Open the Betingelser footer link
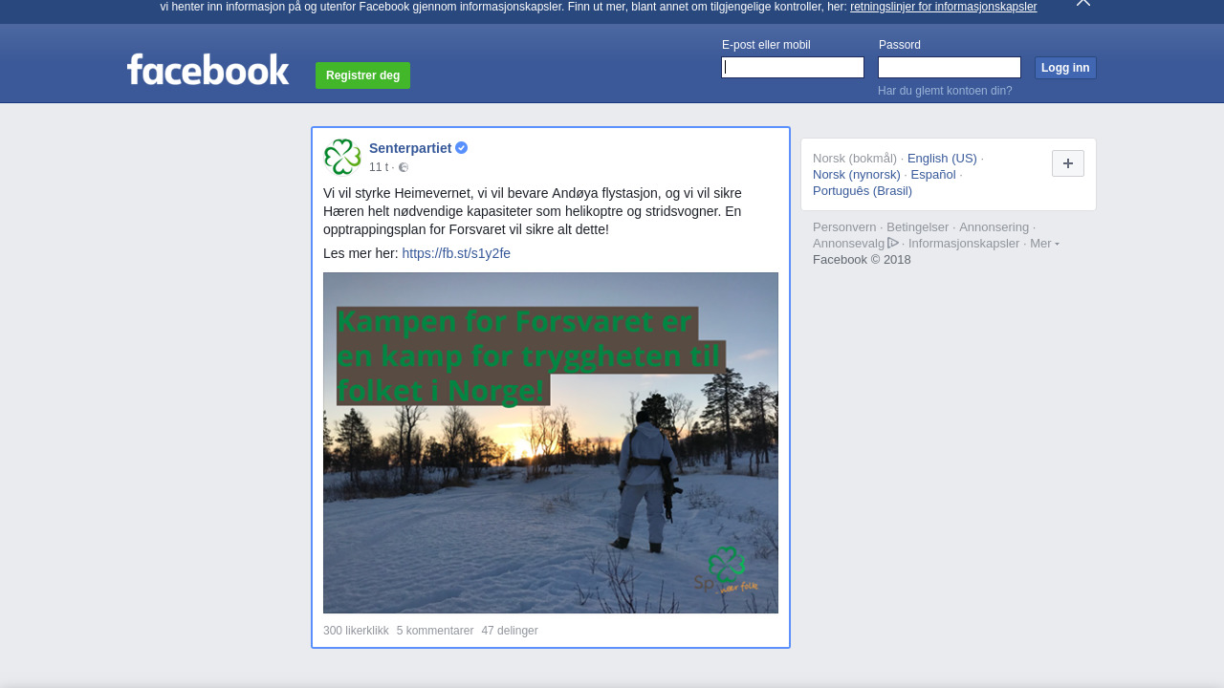The height and width of the screenshot is (688, 1224). 918,227
